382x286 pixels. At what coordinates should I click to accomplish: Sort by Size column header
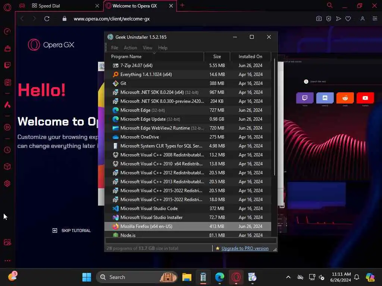point(217,57)
